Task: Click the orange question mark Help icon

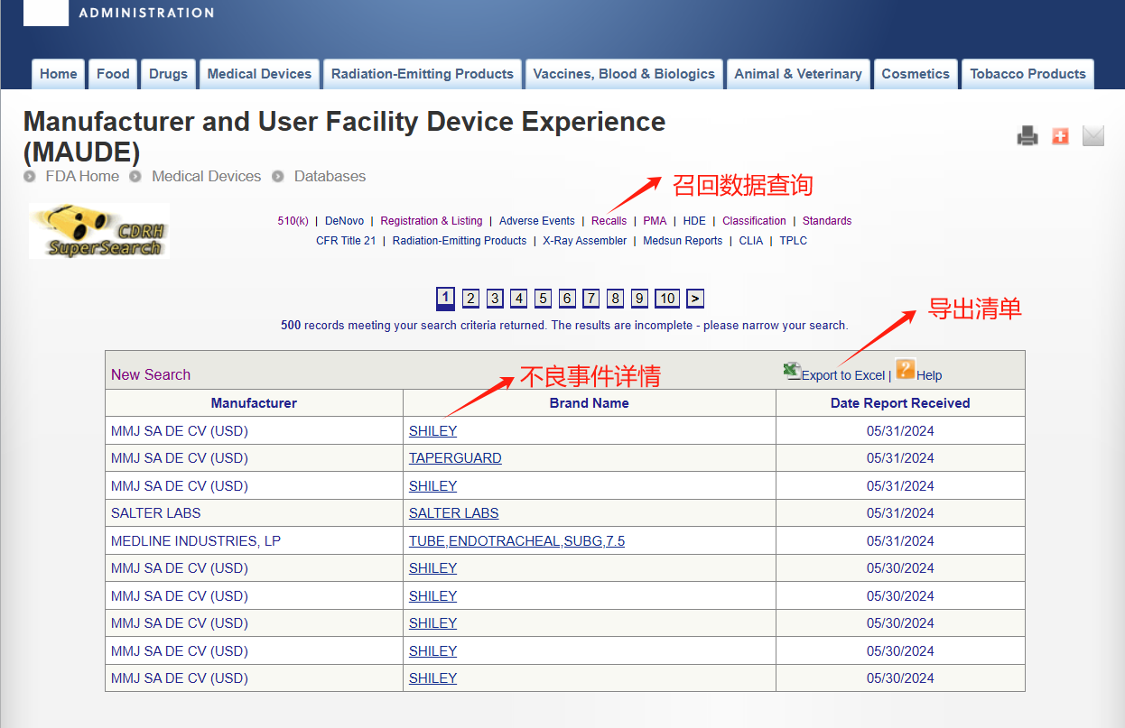Action: coord(906,369)
